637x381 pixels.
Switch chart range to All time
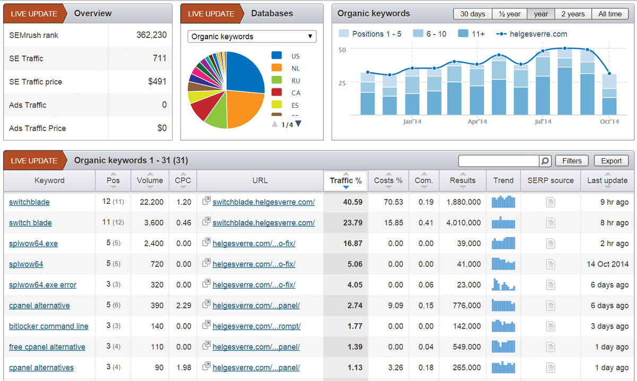coord(610,14)
